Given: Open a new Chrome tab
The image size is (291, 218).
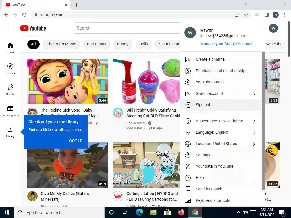Looking at the screenshot, I should coord(77,5).
